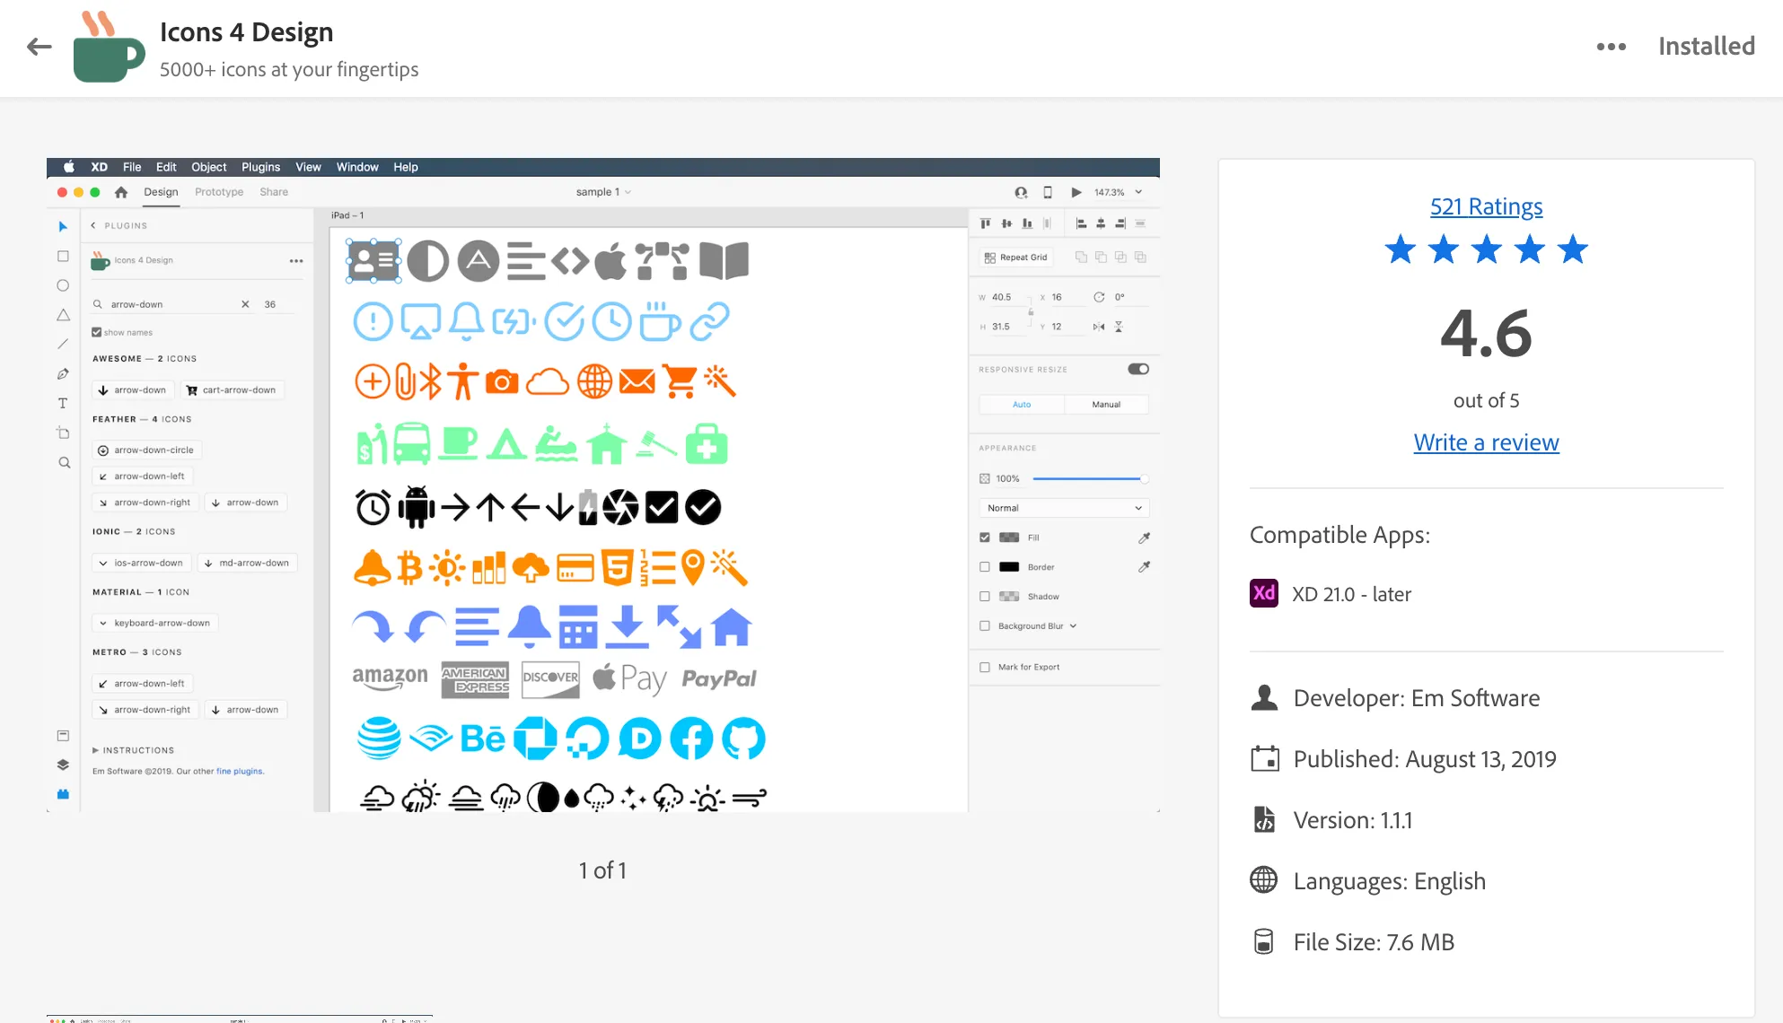The image size is (1783, 1023).
Task: Enable the Shadow checkbox
Action: [985, 597]
